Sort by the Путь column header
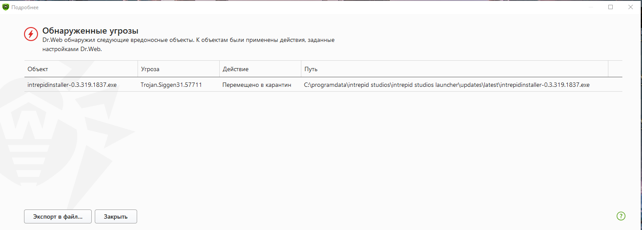 (x=455, y=69)
